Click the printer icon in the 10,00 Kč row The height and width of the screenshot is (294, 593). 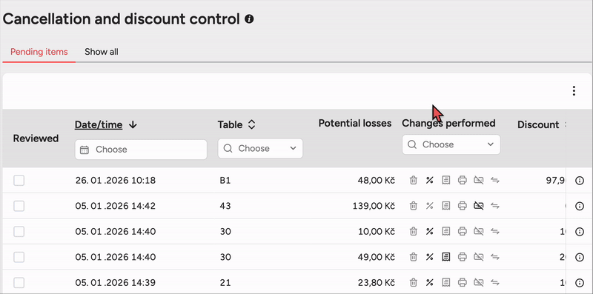462,231
